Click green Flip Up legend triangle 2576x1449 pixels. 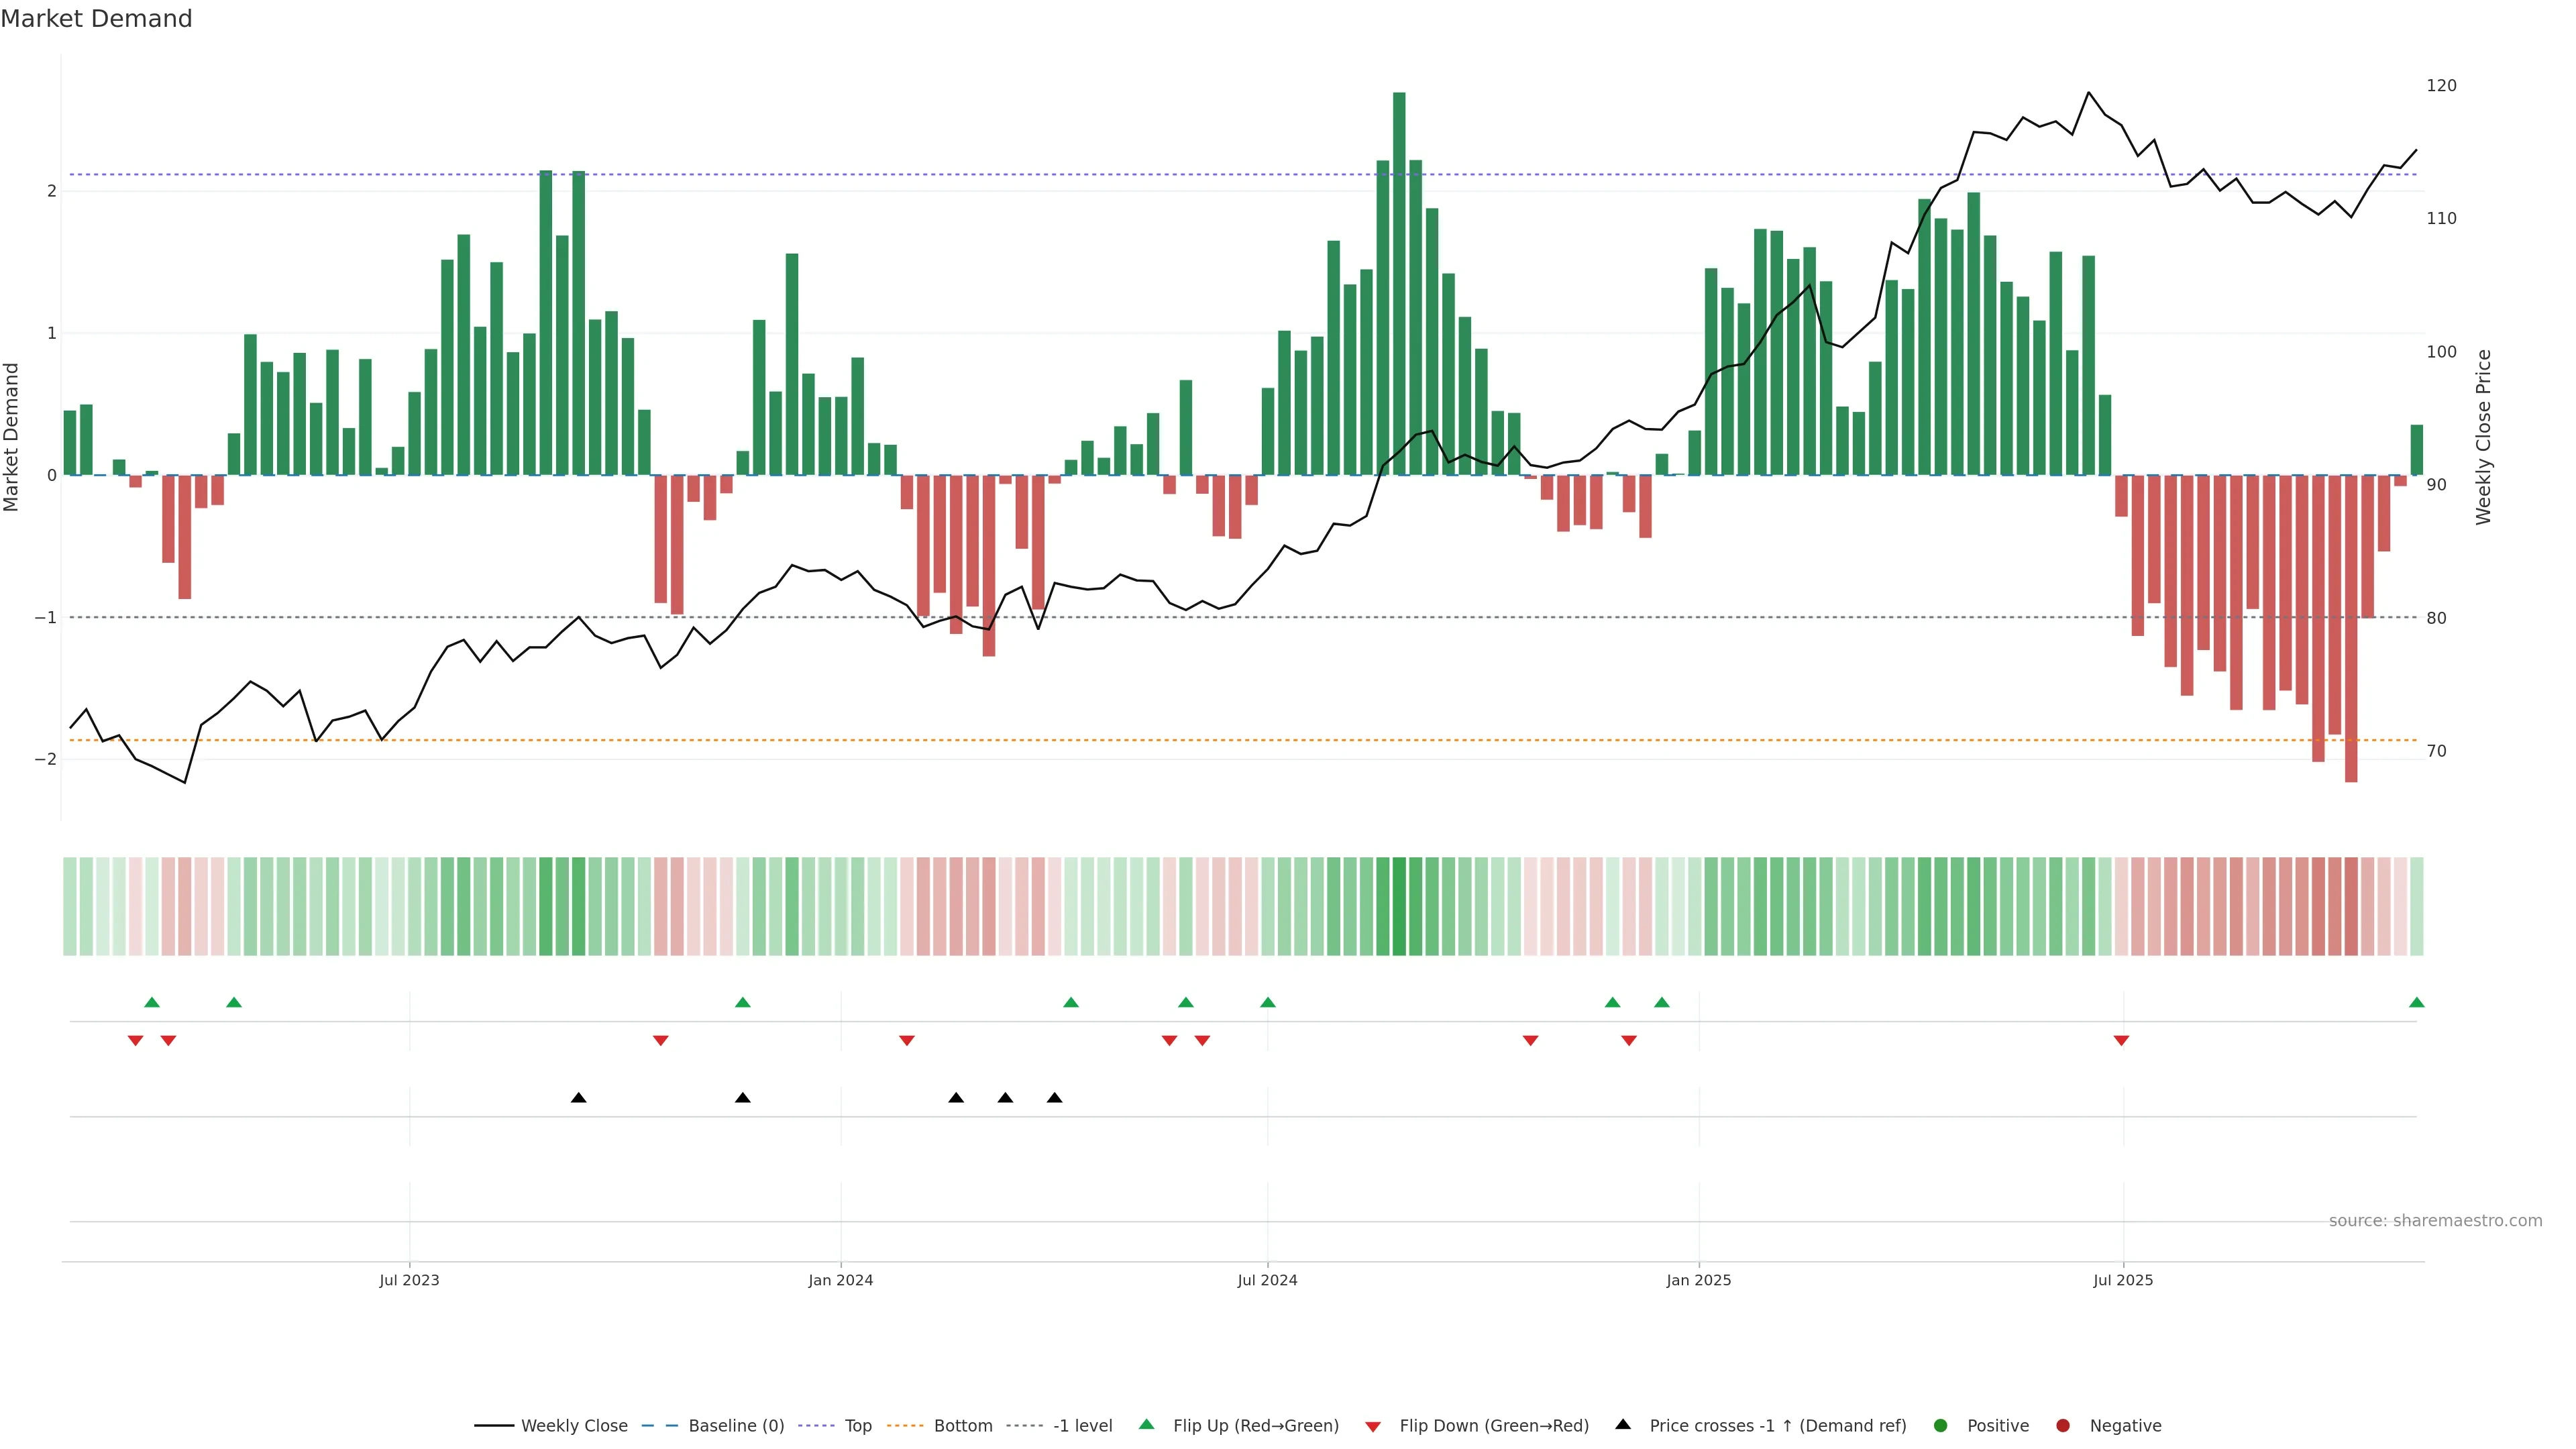click(x=1147, y=1425)
